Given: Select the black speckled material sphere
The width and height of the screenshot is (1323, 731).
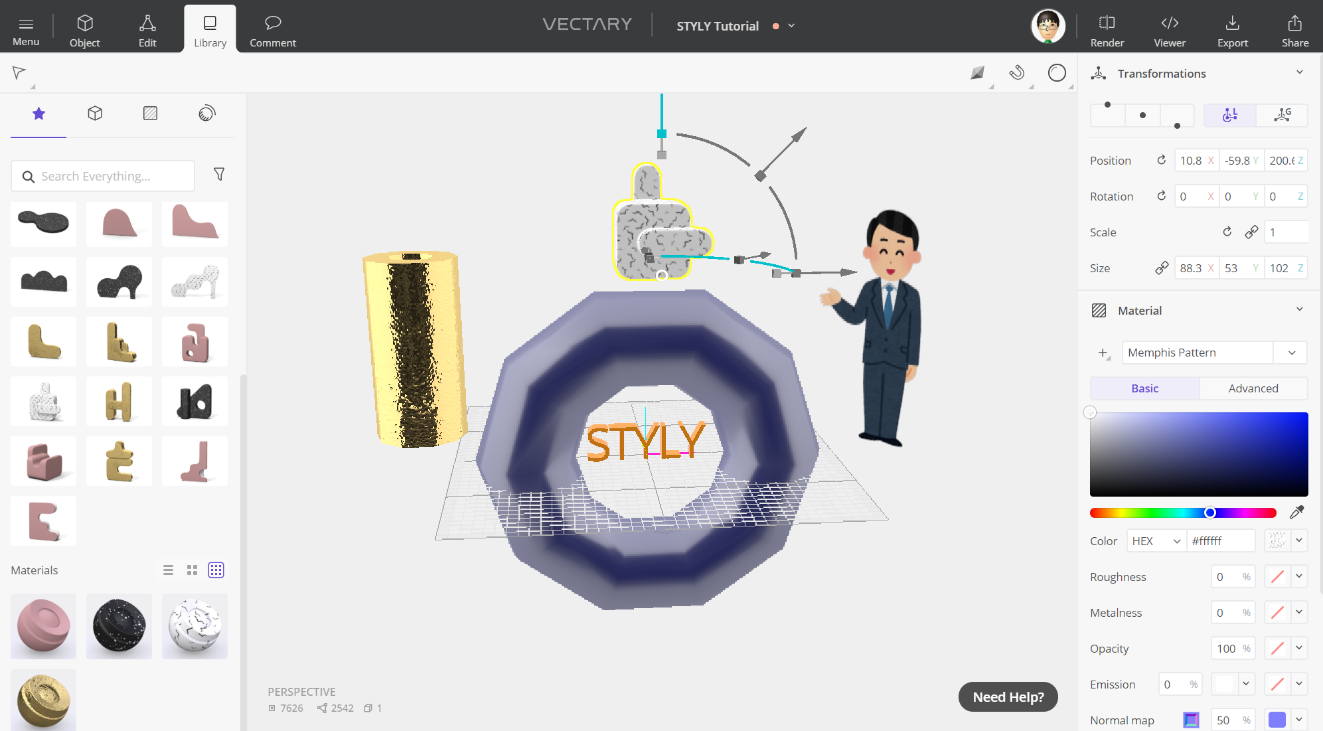Looking at the screenshot, I should (x=119, y=625).
